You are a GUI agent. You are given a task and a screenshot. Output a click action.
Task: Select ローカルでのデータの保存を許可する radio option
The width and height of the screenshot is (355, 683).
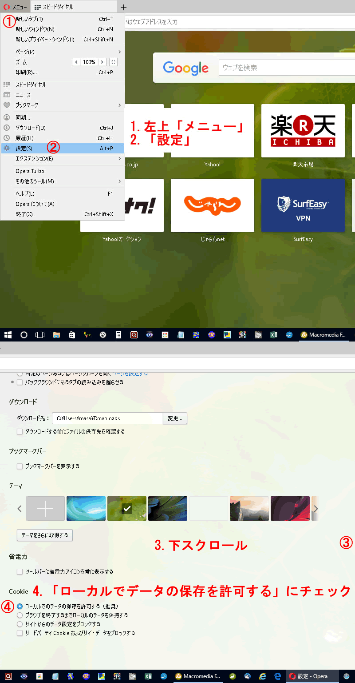[x=20, y=606]
